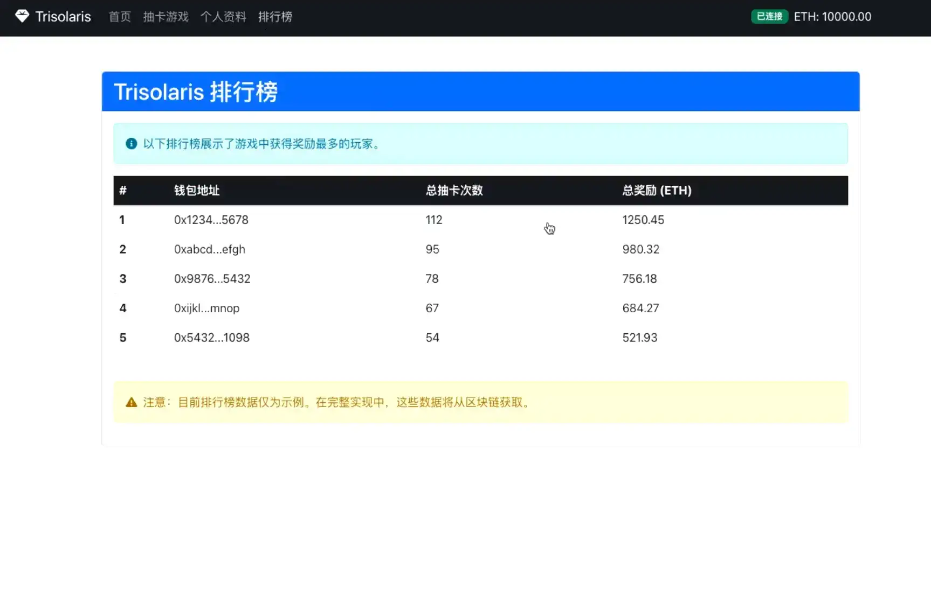931x596 pixels.
Task: Click rank number 1 in the leaderboard
Action: click(x=122, y=220)
